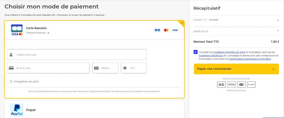Click the CB Carte Bancaire logo

16,30
